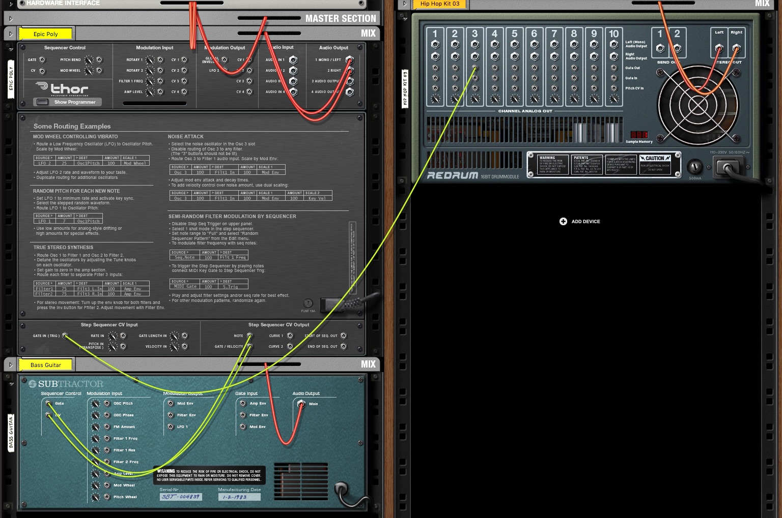
Task: Click the manufacturing date 1-2-1983
Action: click(x=239, y=497)
